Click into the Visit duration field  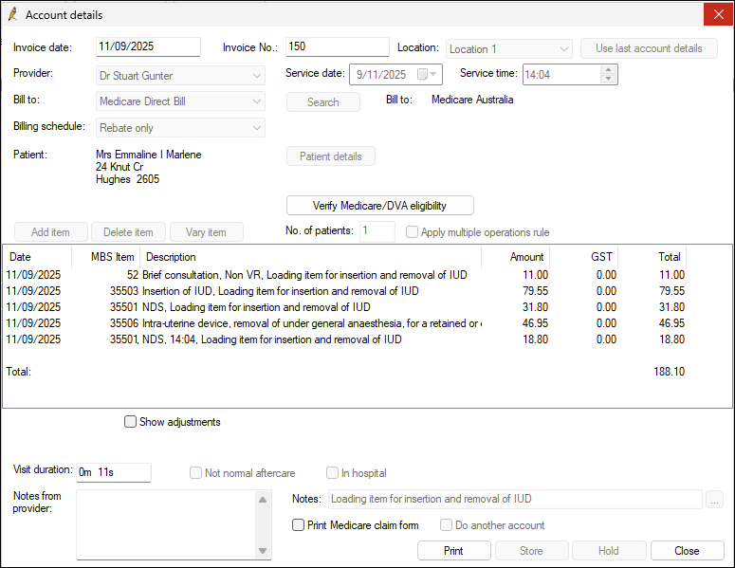point(113,471)
